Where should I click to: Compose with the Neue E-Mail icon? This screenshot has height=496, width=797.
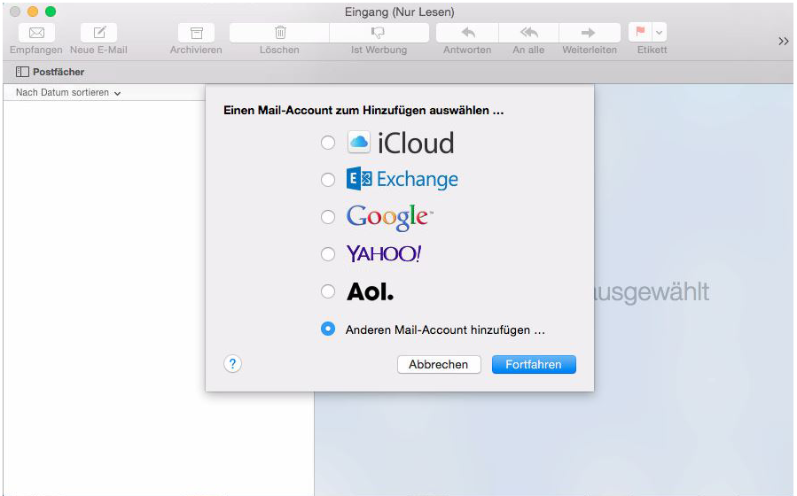tap(99, 33)
